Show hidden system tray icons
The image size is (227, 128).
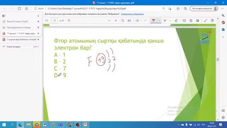[x=178, y=125]
